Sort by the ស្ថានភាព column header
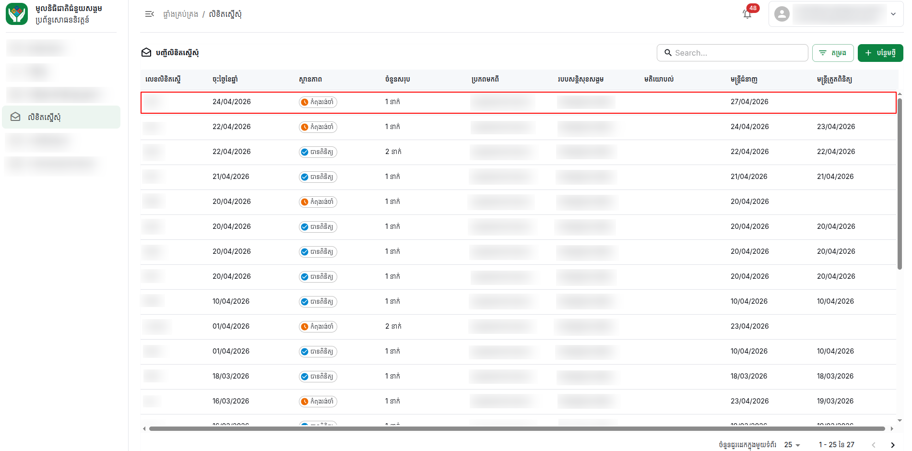The height and width of the screenshot is (451, 912). click(x=310, y=79)
